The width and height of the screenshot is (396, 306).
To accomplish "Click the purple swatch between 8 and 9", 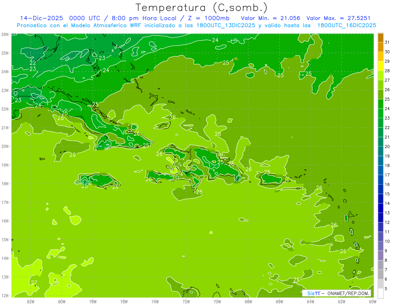I will coord(381,255).
